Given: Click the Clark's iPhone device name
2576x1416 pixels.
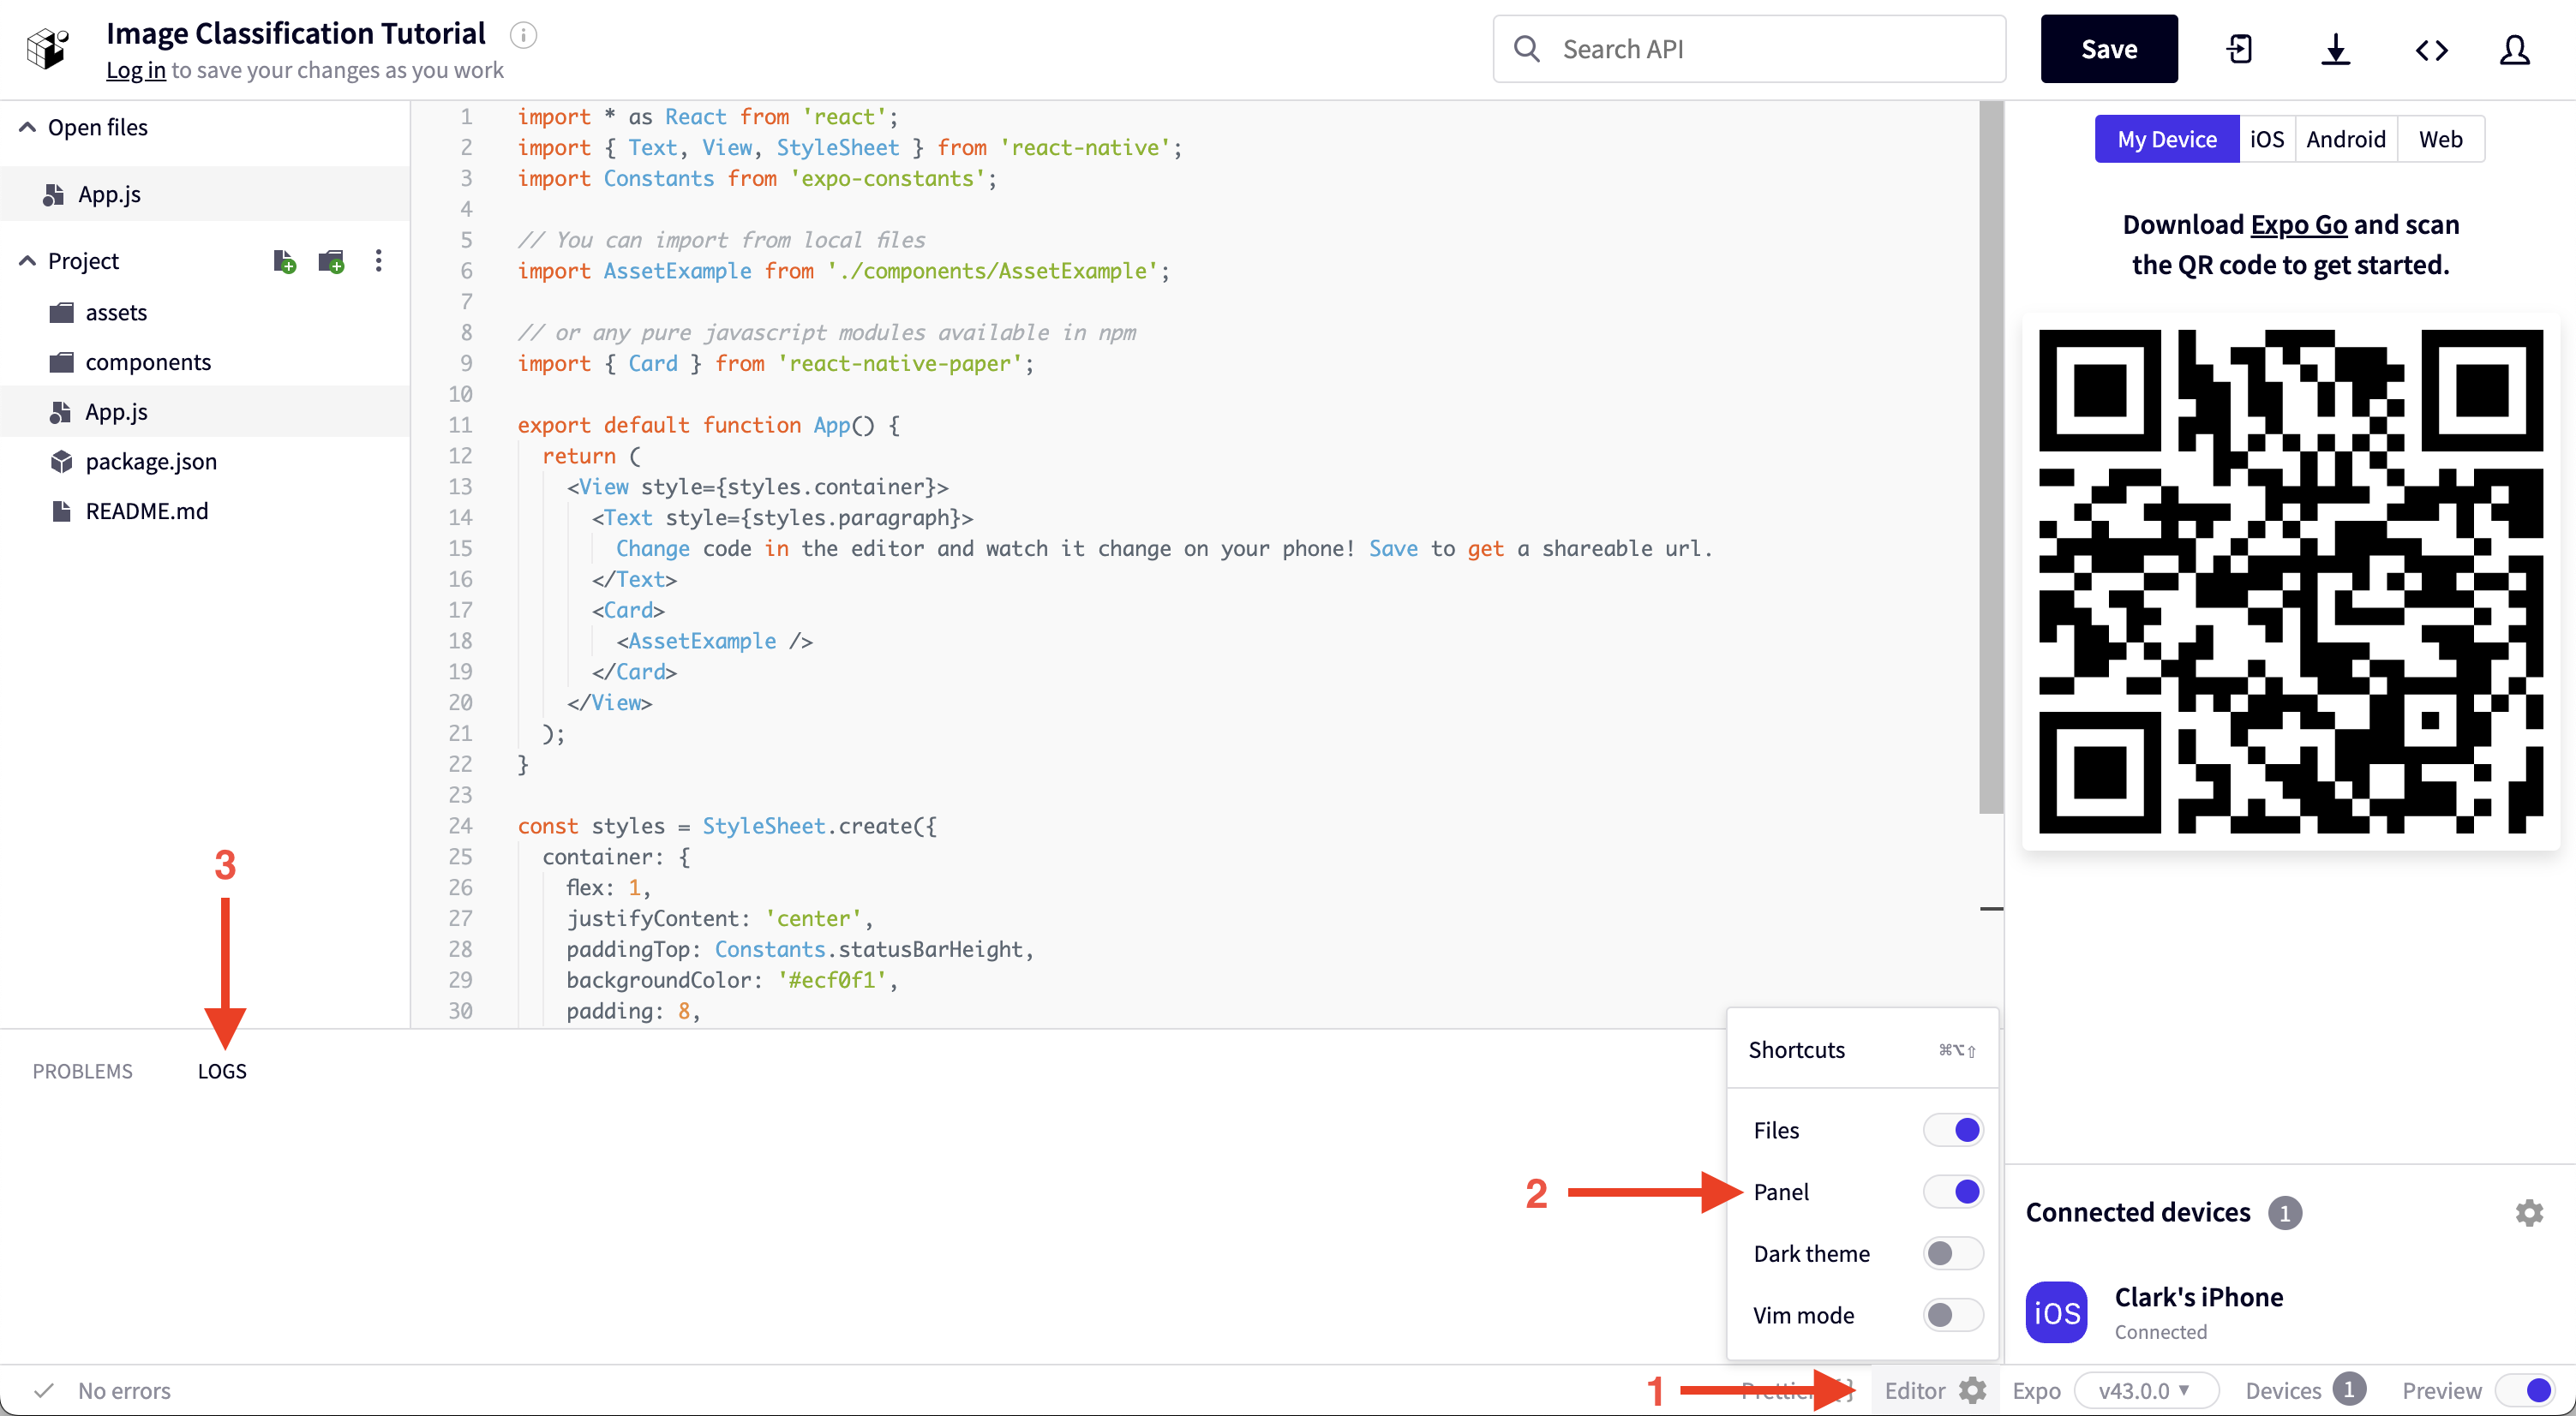Looking at the screenshot, I should click(2198, 1296).
